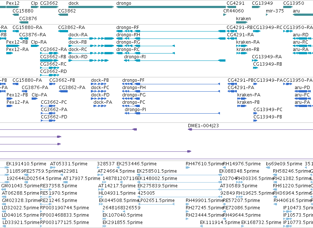Click protein label 'dock-PA'
The width and height of the screenshot is (313, 228).
tap(103, 102)
